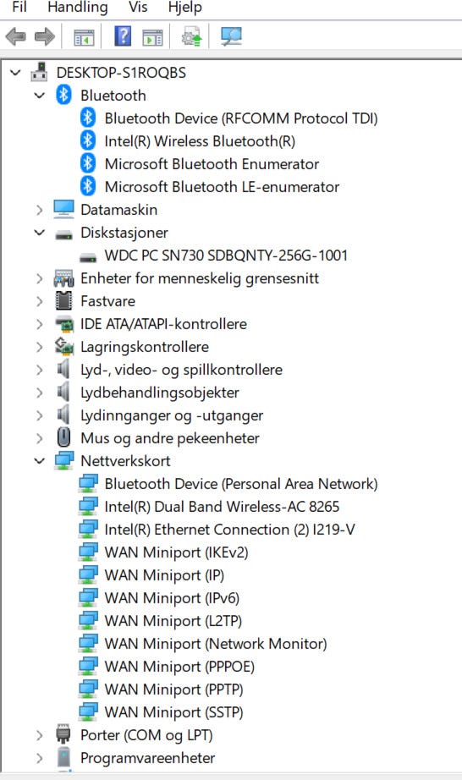462x780 pixels.
Task: Expand the Programvareenheter category
Action: coord(40,758)
